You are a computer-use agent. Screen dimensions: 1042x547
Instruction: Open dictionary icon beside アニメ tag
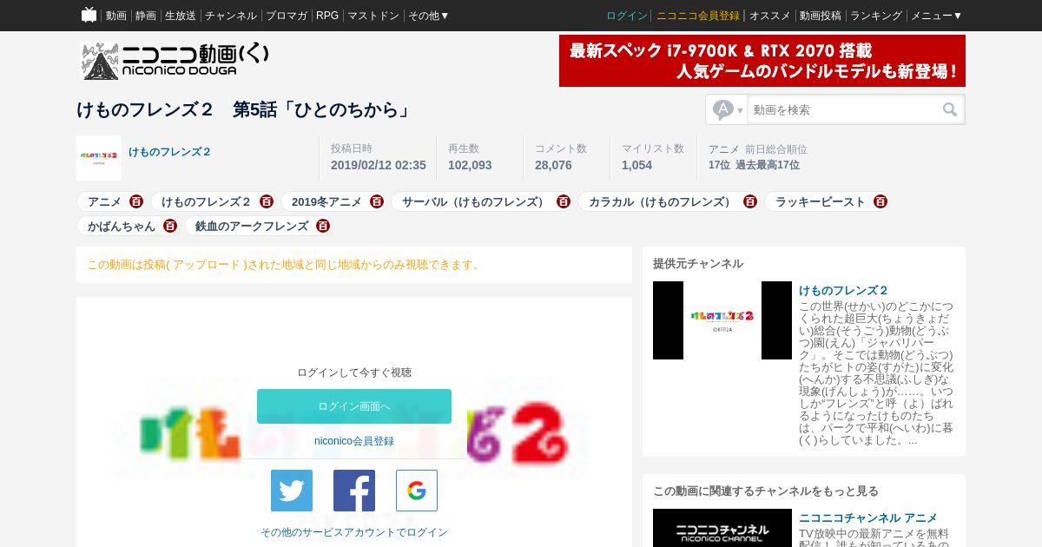136,201
